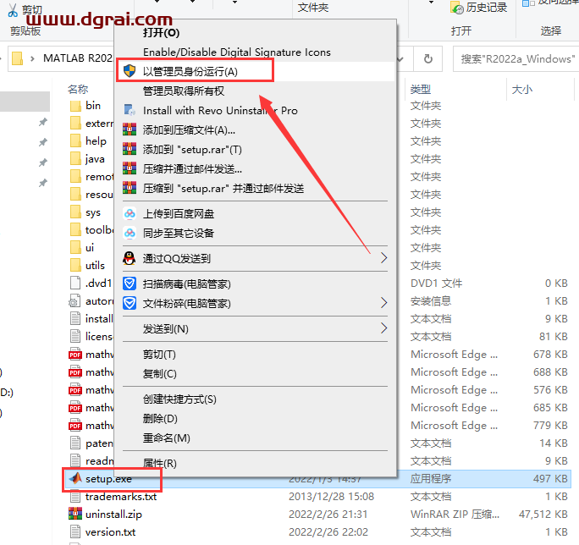Viewport: 579px width, 545px height.
Task: Click the shield icon for Run as administrator
Action: pos(130,71)
